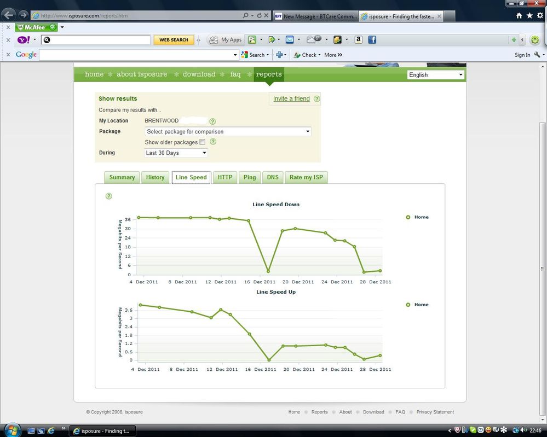Click the browser home icon
This screenshot has height=437, width=547.
click(x=519, y=16)
